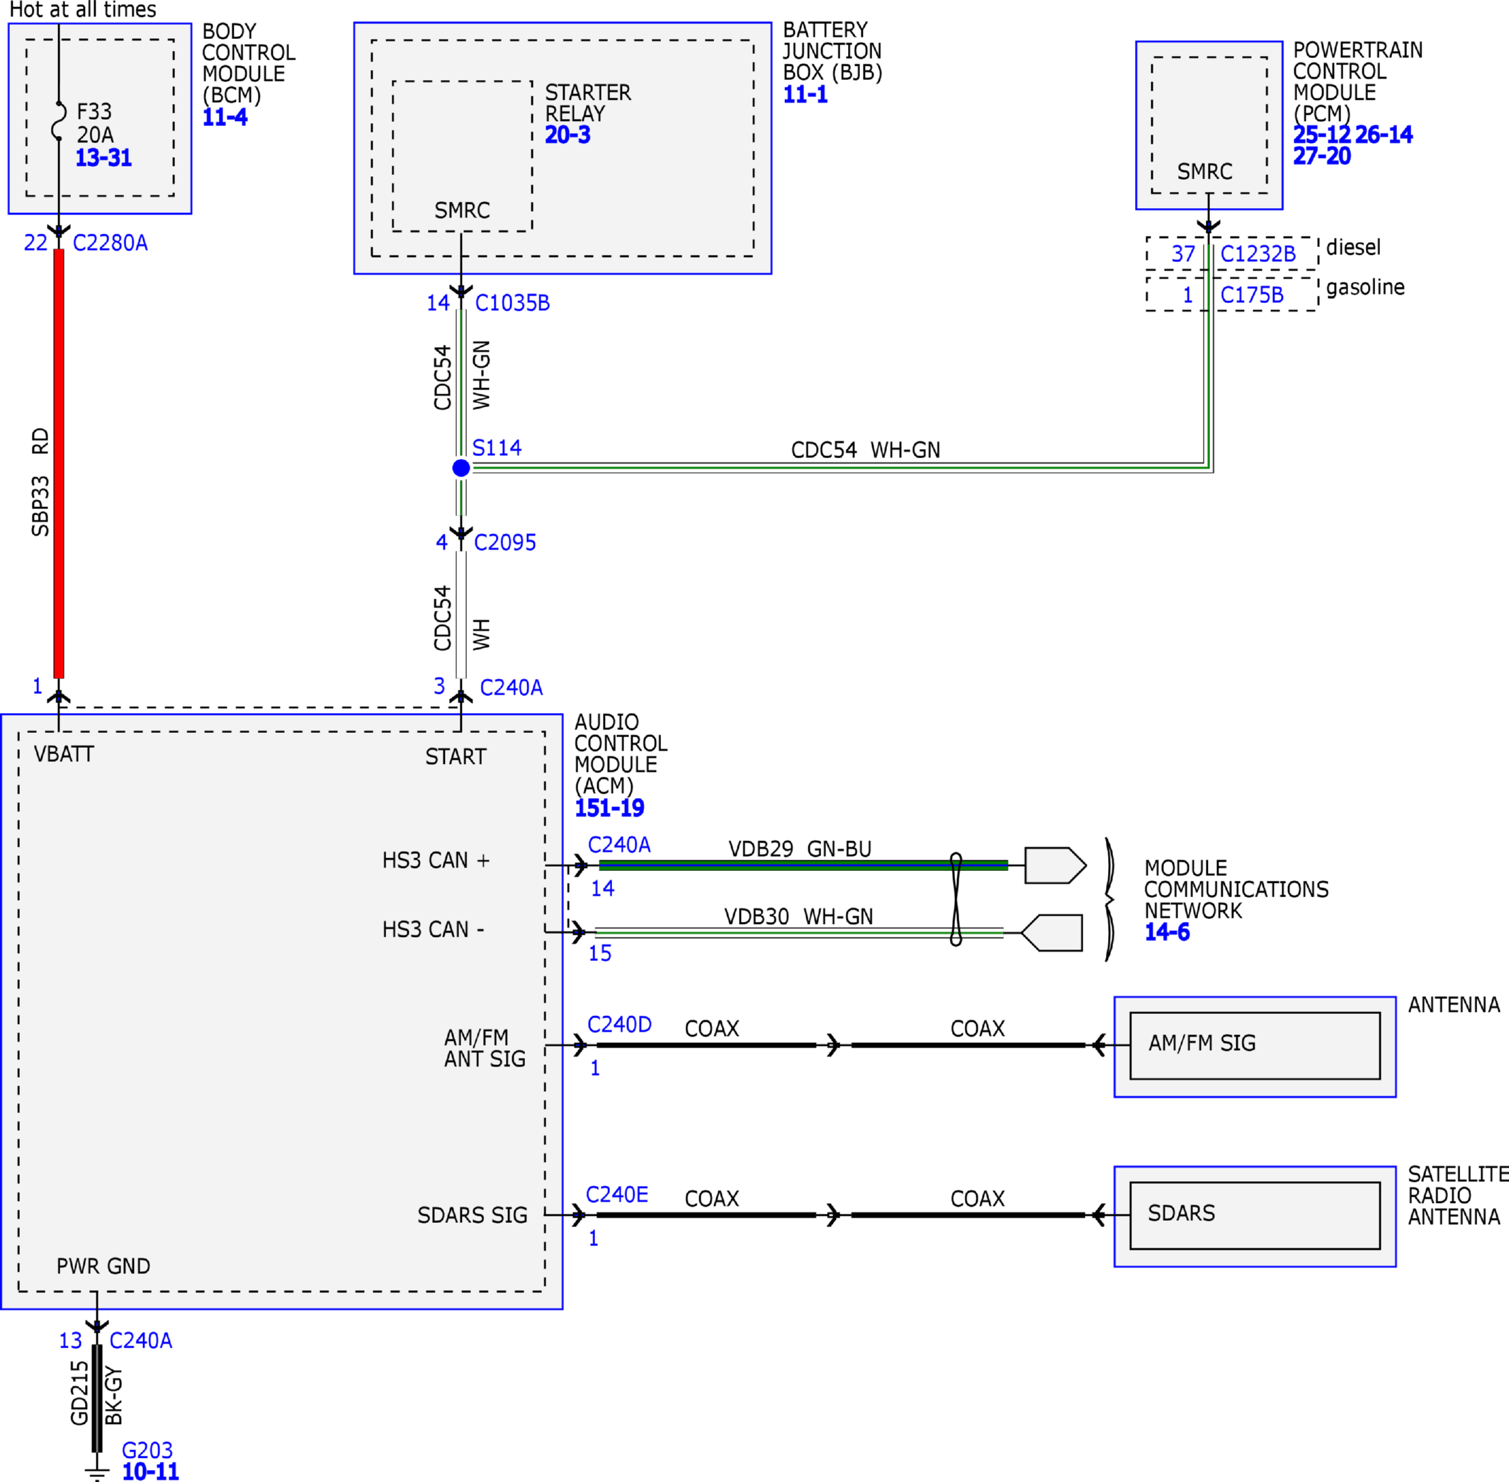Open PCM page reference 25-12
The image size is (1509, 1482).
pyautogui.click(x=1321, y=135)
